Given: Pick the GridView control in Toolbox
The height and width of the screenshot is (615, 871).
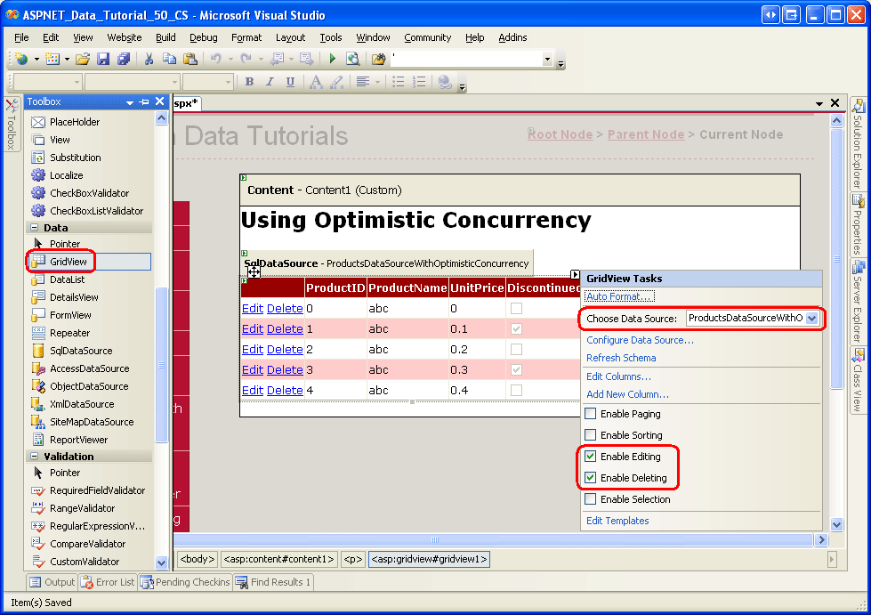Looking at the screenshot, I should [x=69, y=262].
